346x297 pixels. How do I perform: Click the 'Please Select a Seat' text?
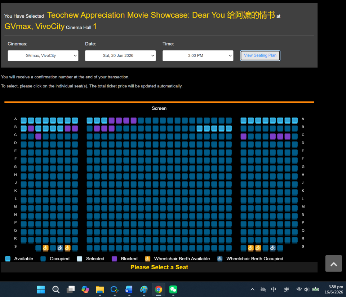(x=159, y=267)
